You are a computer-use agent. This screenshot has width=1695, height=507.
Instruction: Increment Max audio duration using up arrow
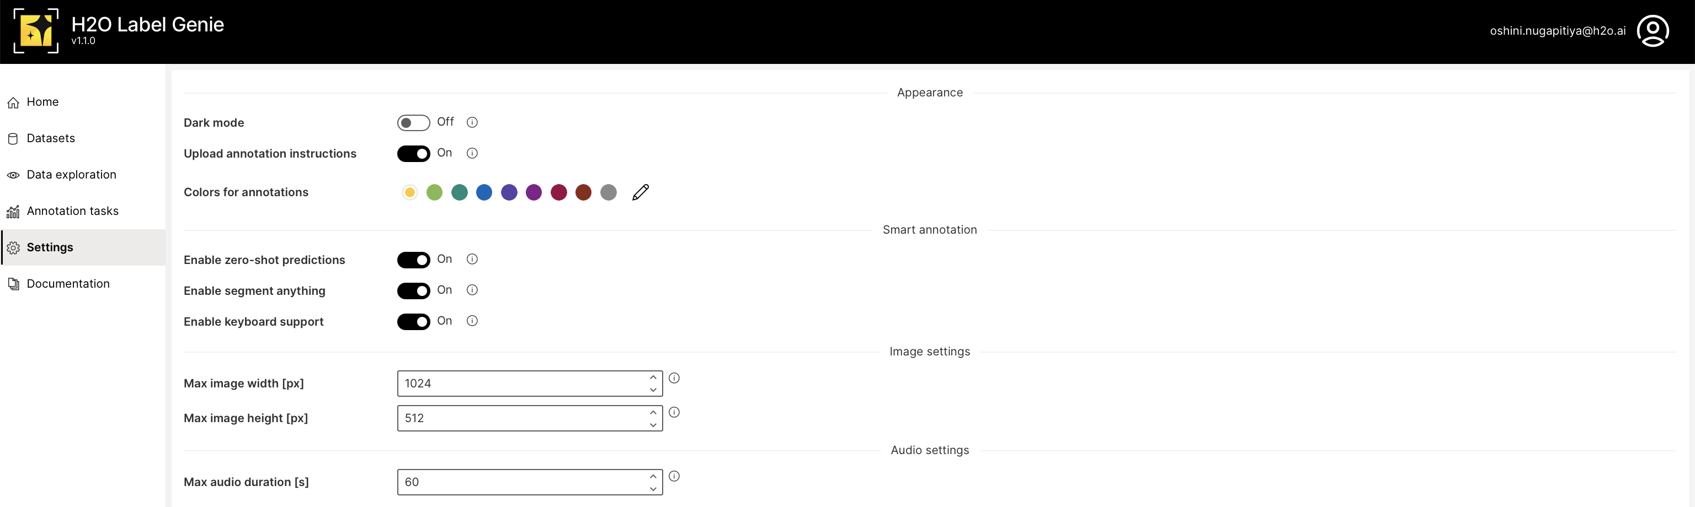(652, 476)
